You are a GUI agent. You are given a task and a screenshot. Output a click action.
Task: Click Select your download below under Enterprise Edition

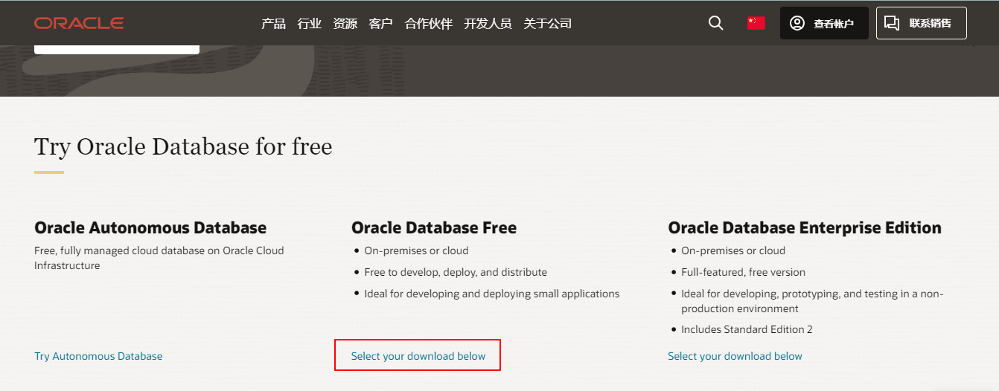coord(735,356)
